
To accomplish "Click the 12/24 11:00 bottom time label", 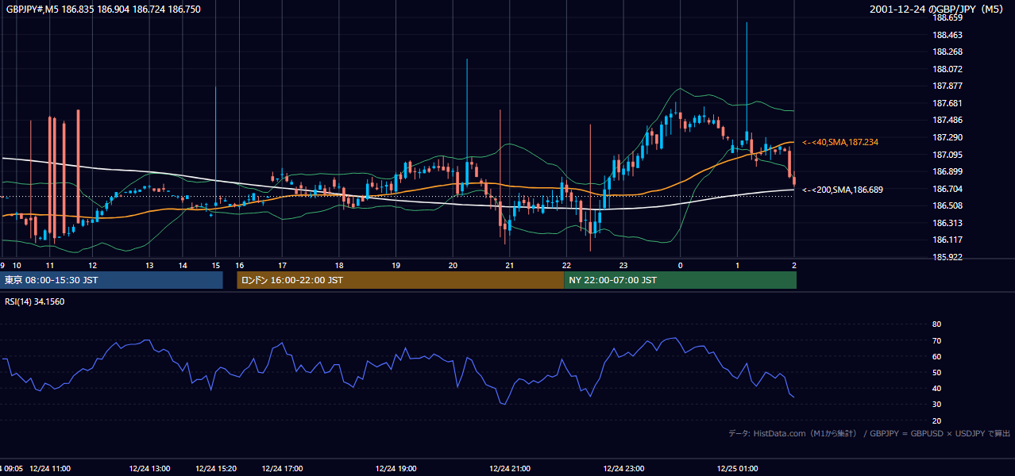I will point(50,469).
